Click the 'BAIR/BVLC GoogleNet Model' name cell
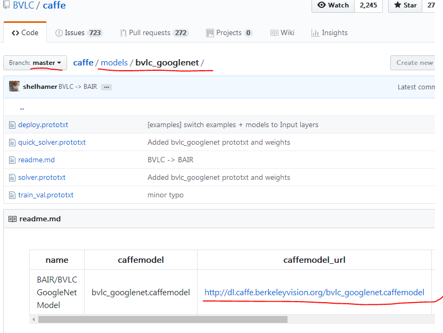Image resolution: width=443 pixels, height=333 pixels. 57,293
